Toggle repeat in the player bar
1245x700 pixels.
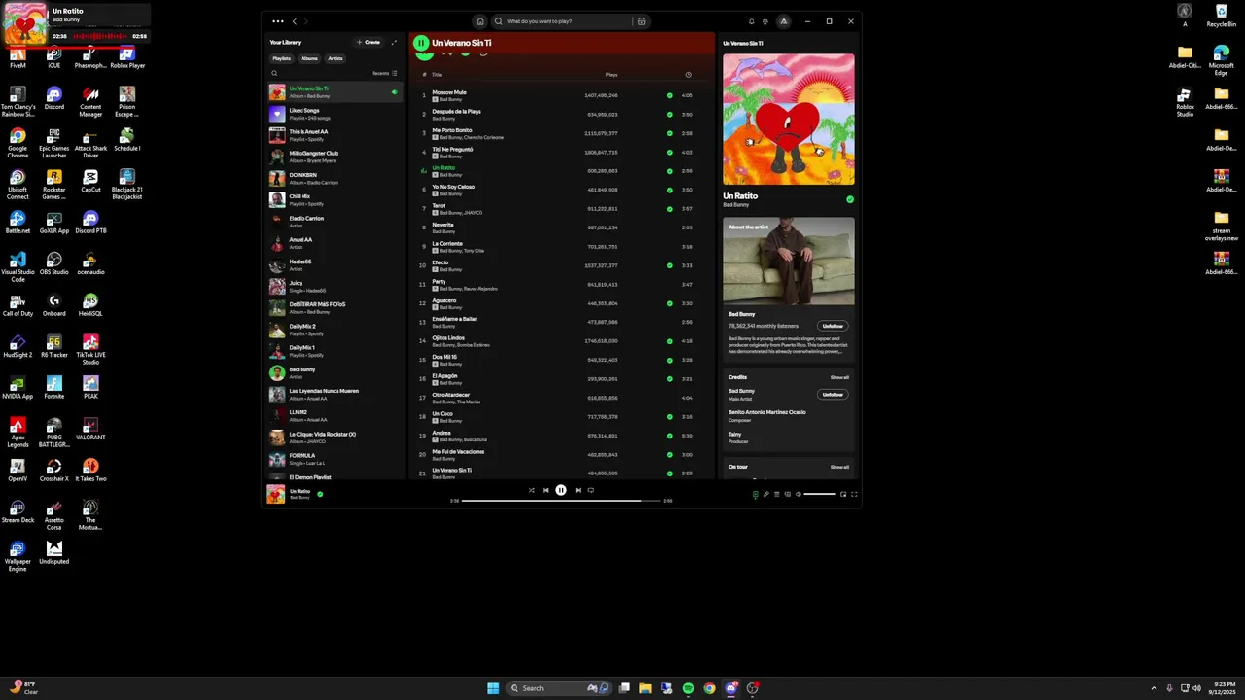click(x=590, y=490)
